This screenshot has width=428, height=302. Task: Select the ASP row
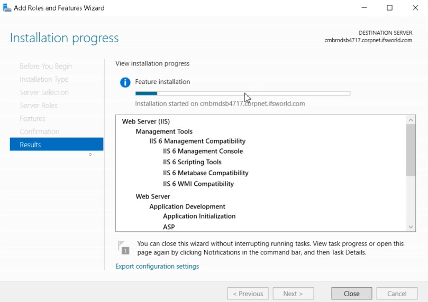(x=169, y=227)
